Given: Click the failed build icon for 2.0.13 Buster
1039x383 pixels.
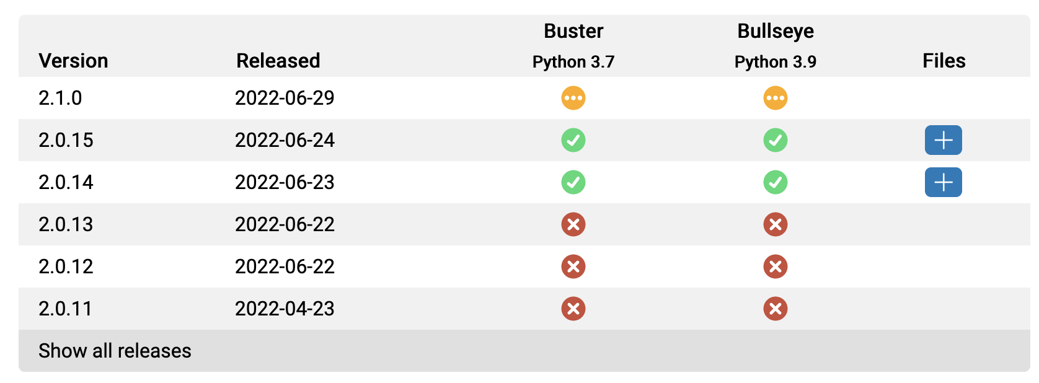Looking at the screenshot, I should click(573, 224).
